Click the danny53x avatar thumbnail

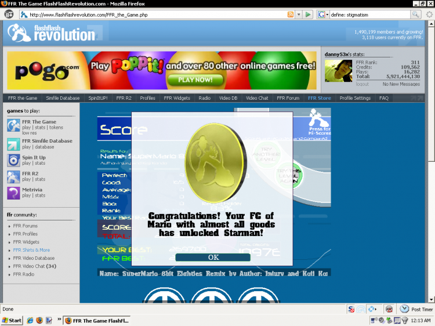click(x=339, y=71)
